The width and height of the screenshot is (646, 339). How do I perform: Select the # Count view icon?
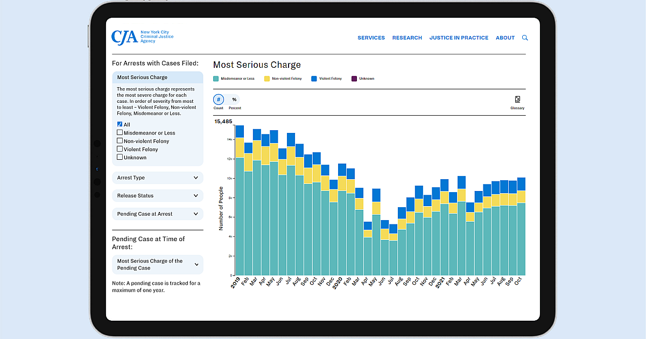pyautogui.click(x=218, y=100)
